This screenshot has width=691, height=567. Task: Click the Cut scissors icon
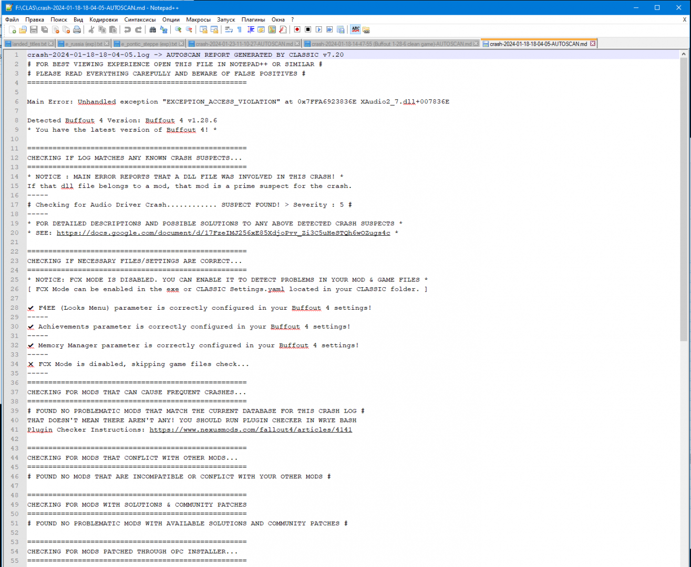[x=91, y=30]
